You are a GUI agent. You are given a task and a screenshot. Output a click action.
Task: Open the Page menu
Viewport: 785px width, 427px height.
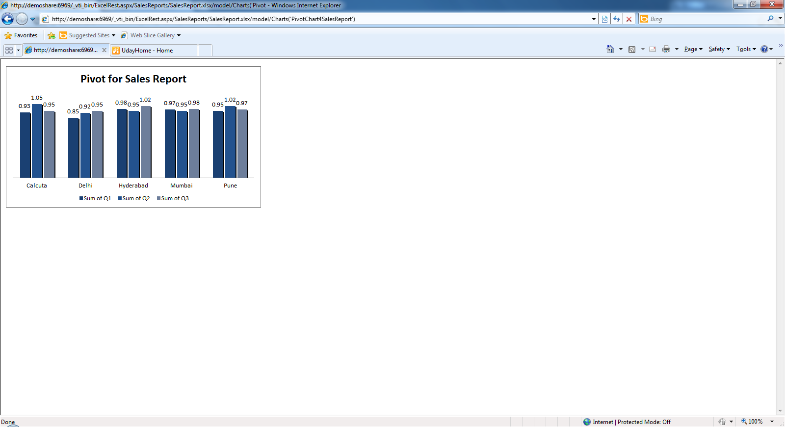693,49
